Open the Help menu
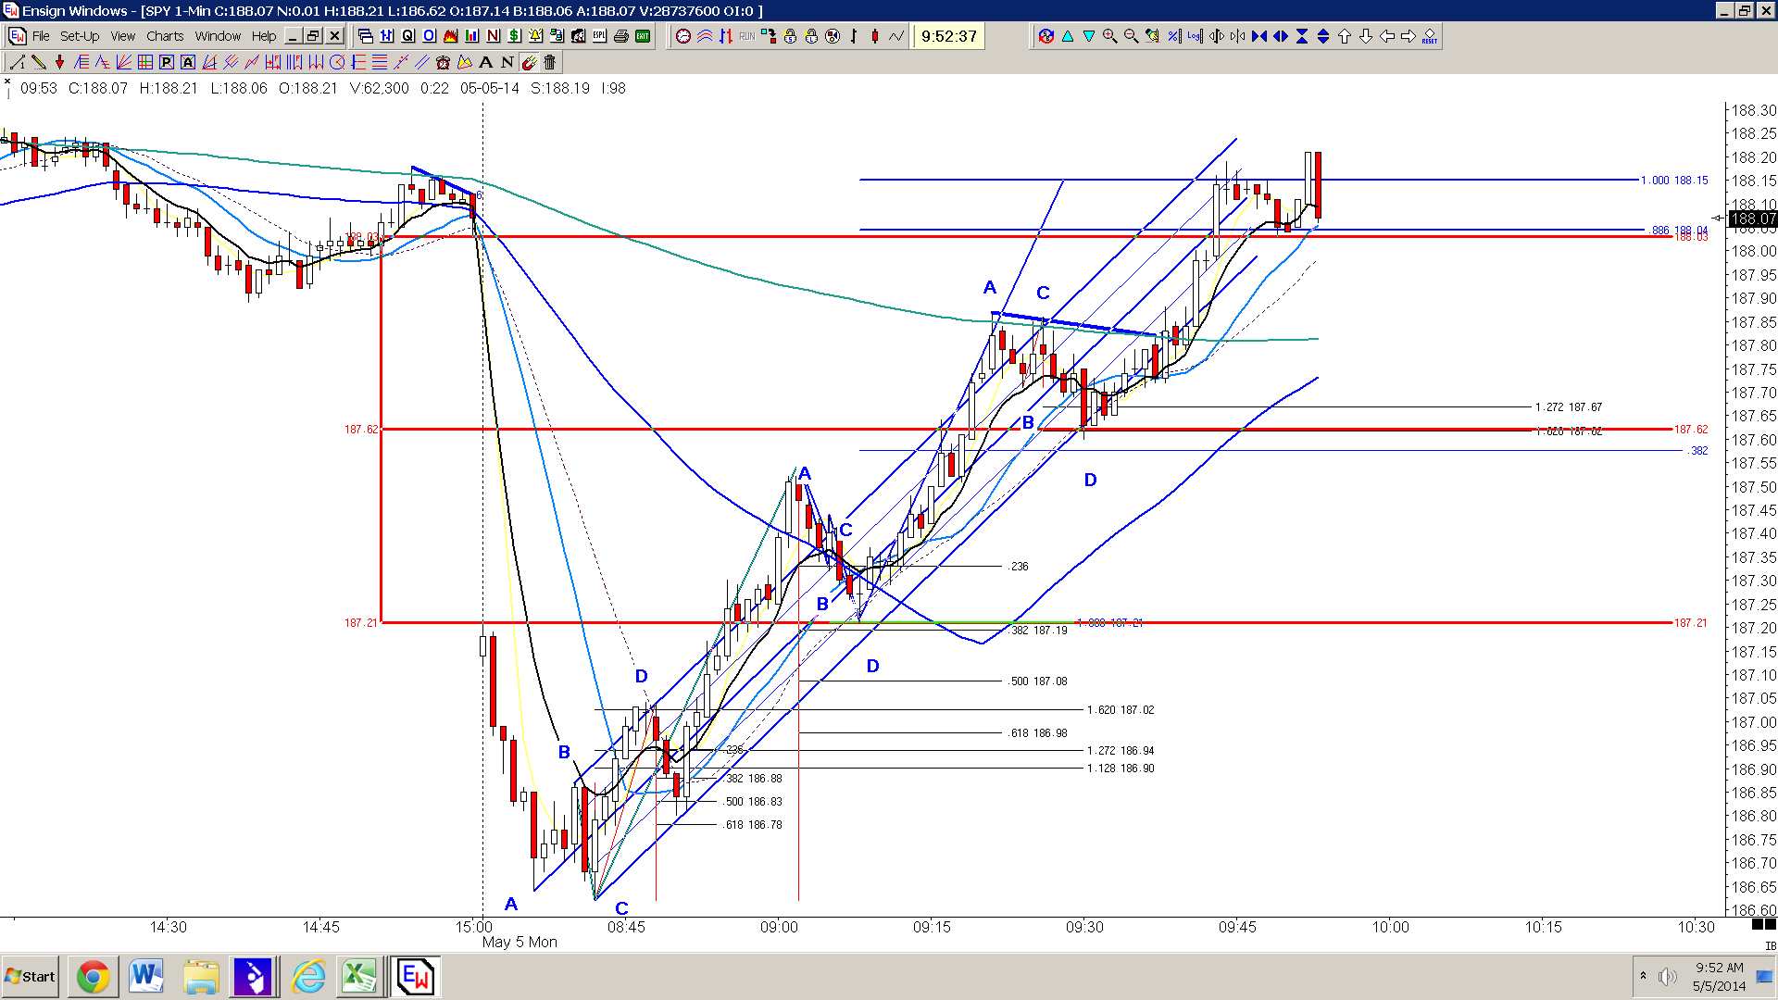The image size is (1778, 1000). click(x=264, y=36)
